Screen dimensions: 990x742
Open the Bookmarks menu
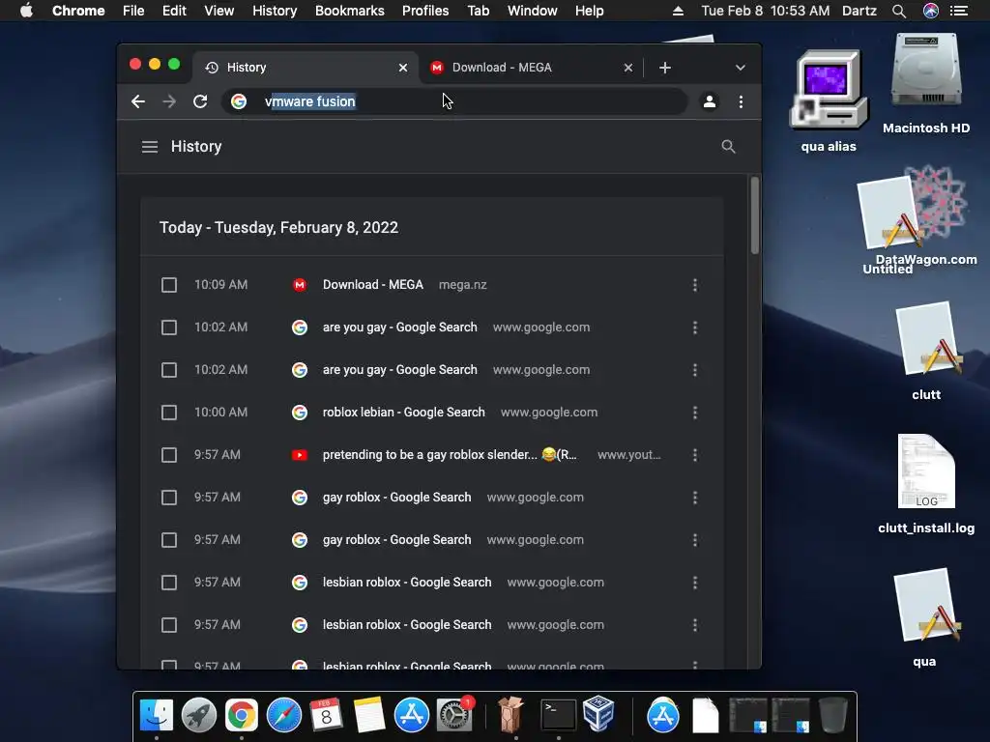[x=350, y=11]
